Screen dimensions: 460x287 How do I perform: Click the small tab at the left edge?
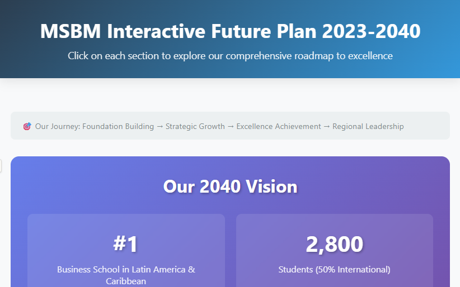click(x=1, y=165)
